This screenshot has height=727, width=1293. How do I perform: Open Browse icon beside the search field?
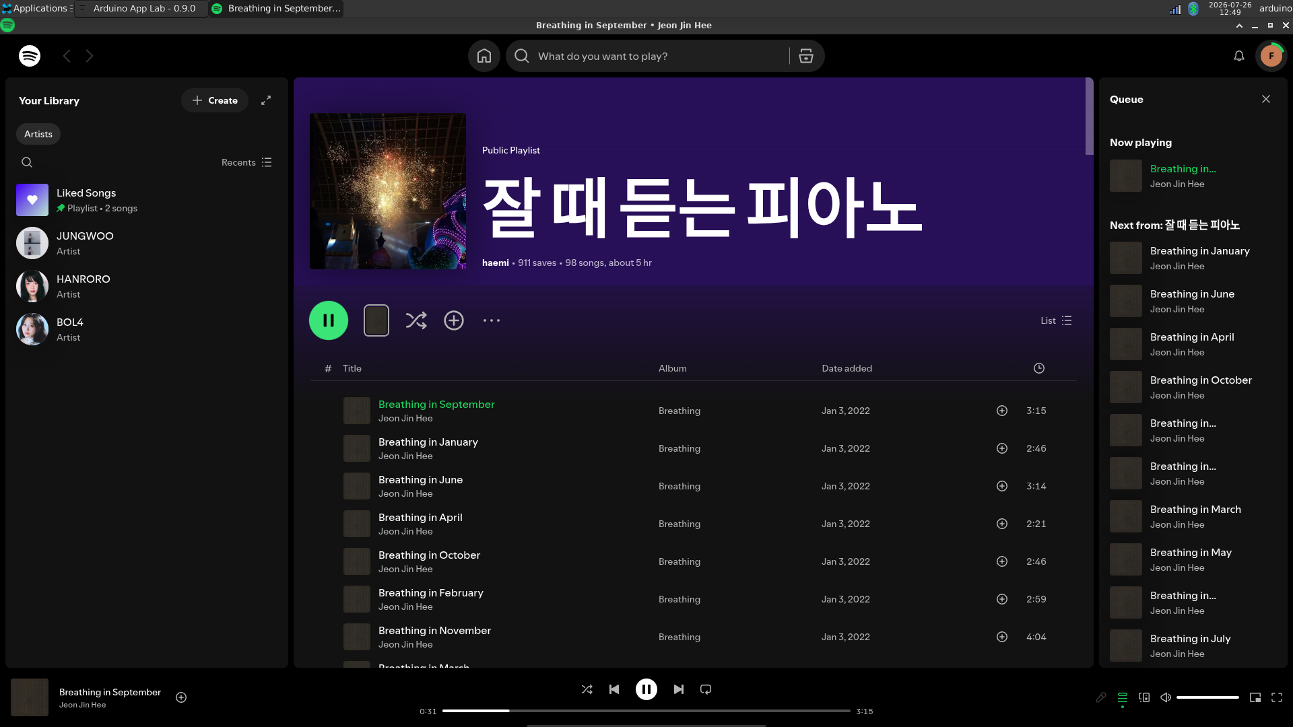click(806, 56)
